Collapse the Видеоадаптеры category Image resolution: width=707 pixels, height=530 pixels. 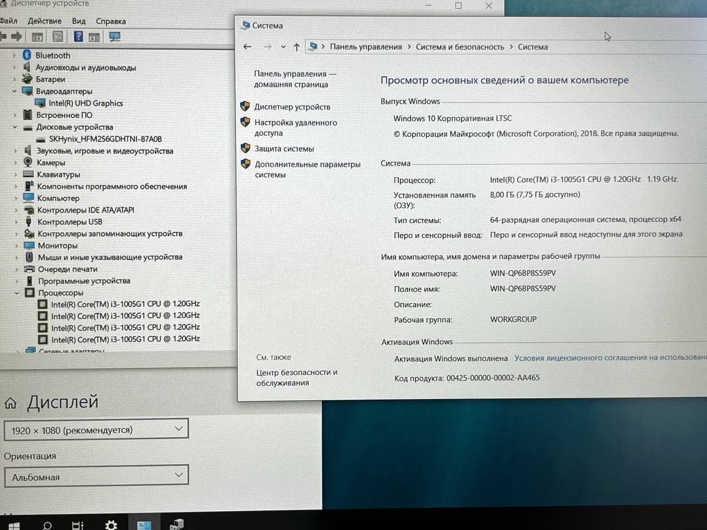pyautogui.click(x=15, y=91)
